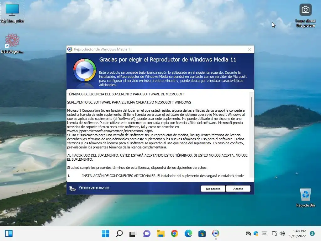The image size is (321, 241).
Task: Select the Recycle Bin desktop icon
Action: [305, 197]
